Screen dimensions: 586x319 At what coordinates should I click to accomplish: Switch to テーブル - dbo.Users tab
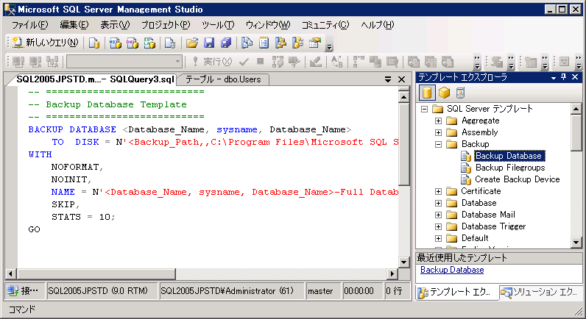pyautogui.click(x=223, y=79)
